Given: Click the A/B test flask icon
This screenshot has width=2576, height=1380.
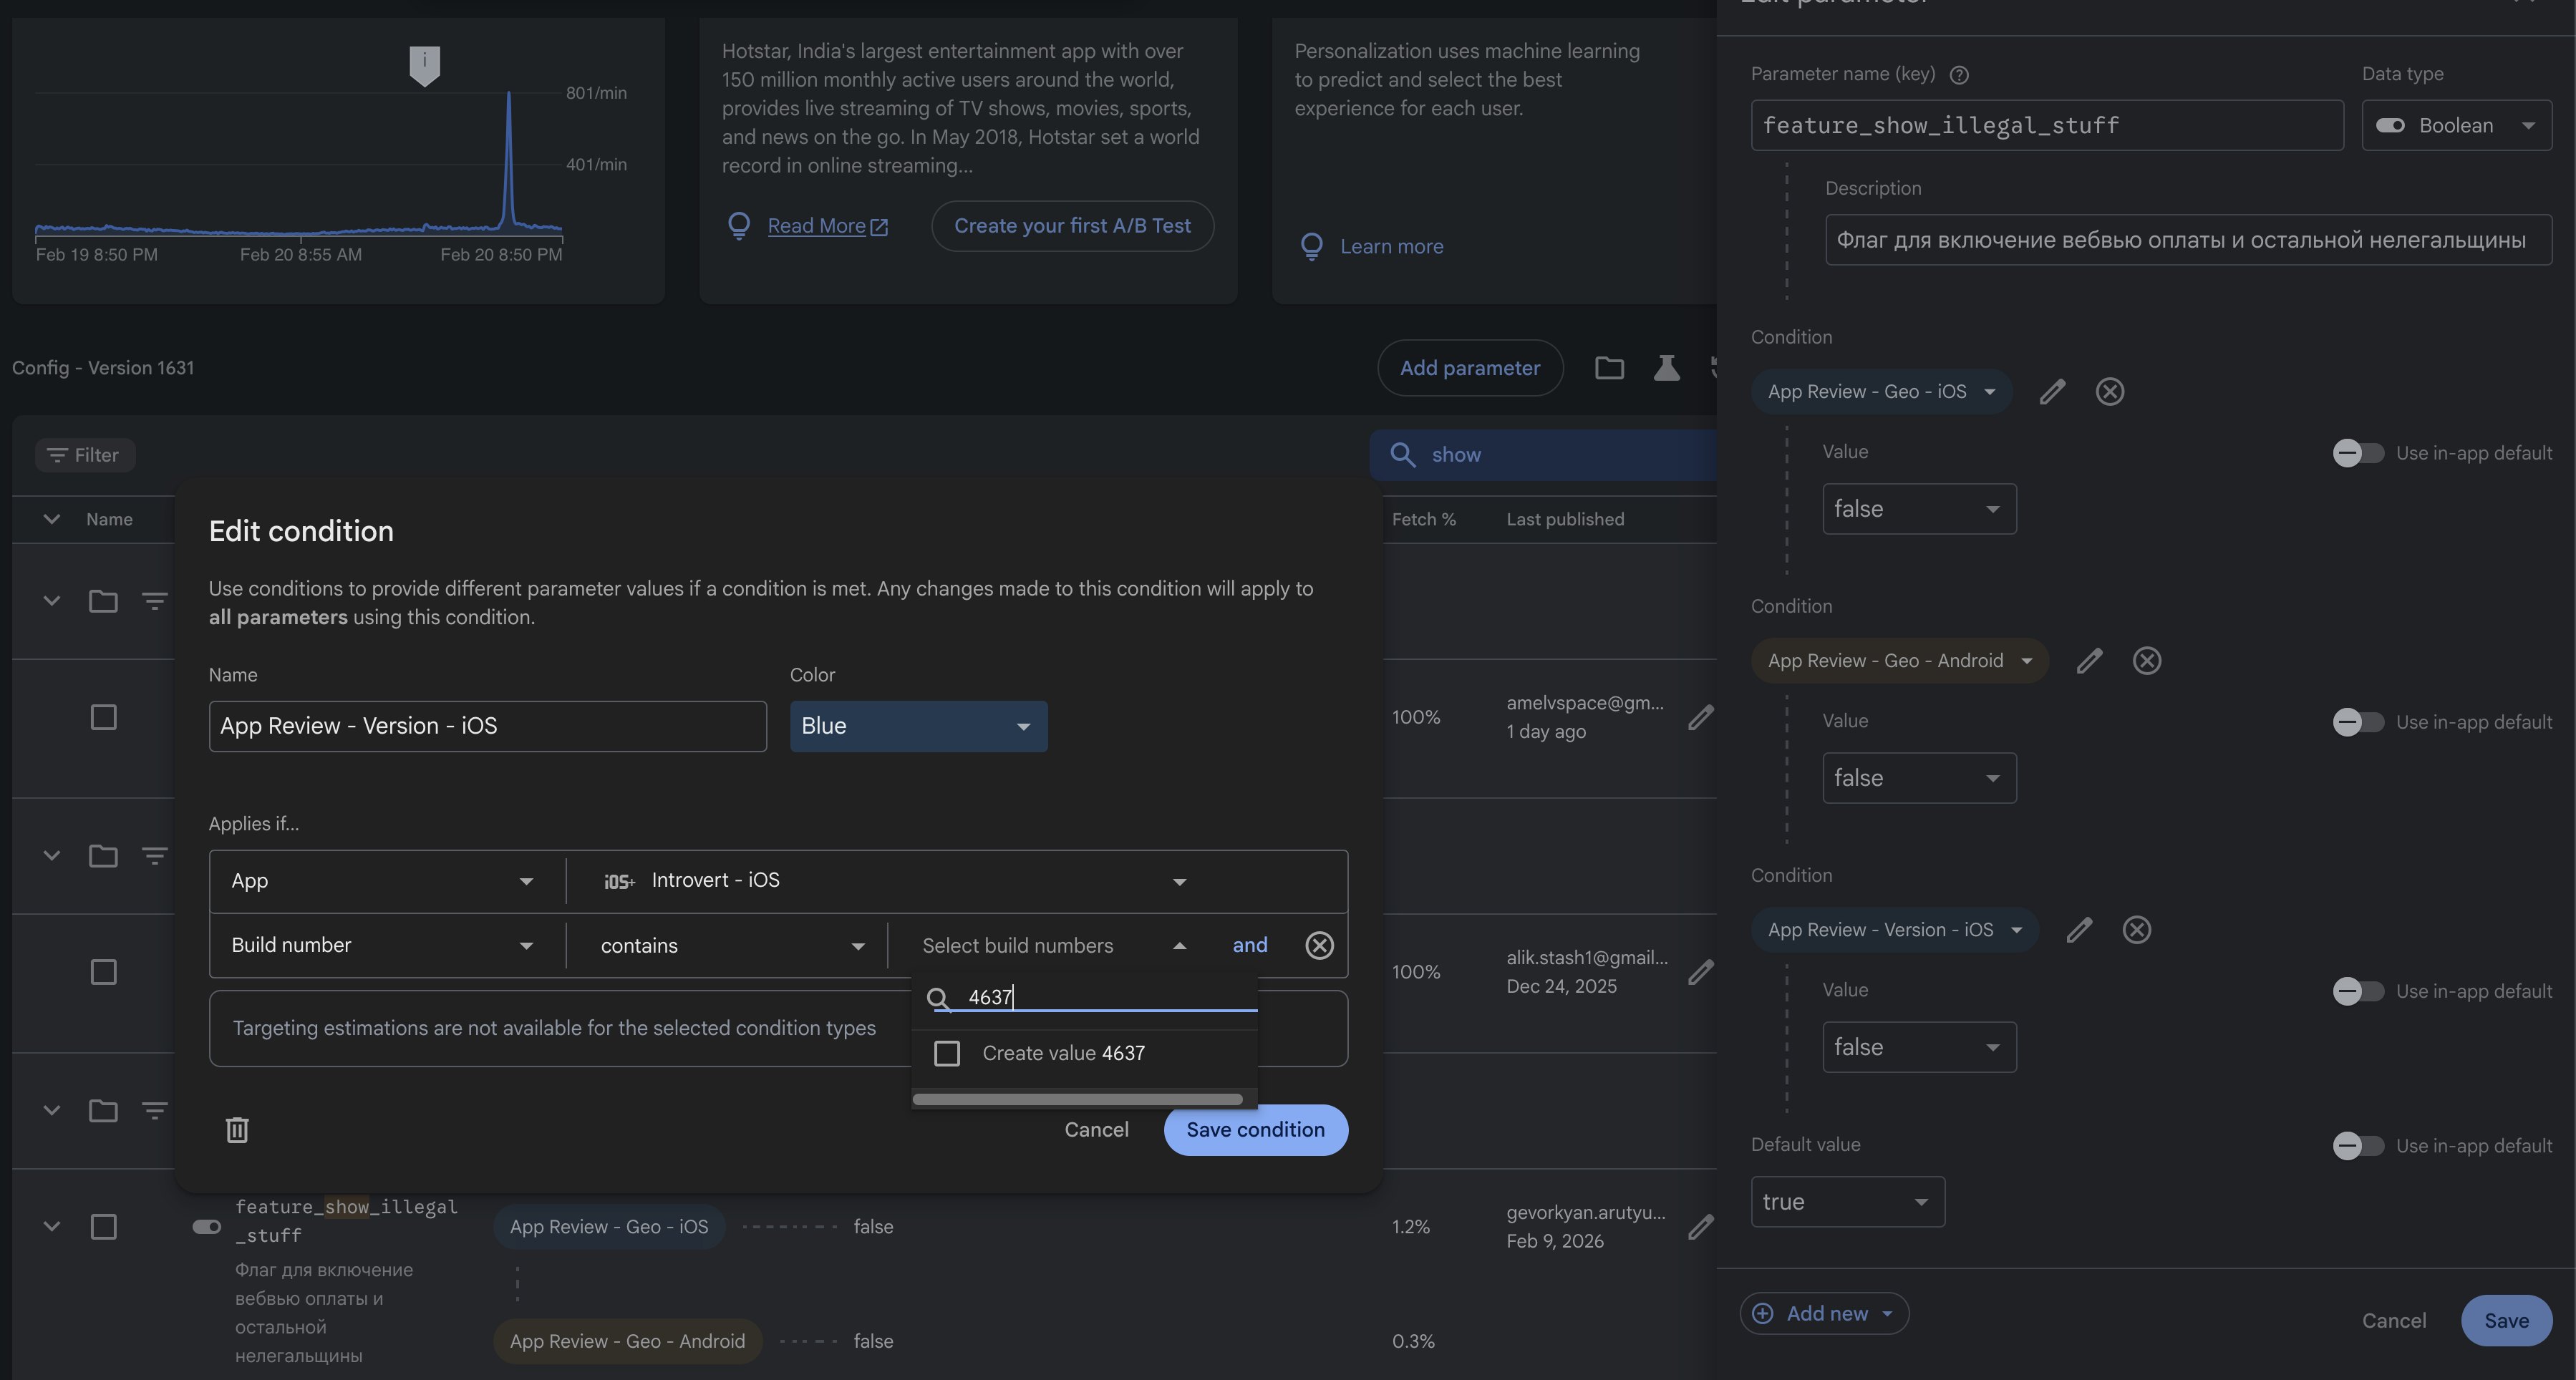Looking at the screenshot, I should [1666, 368].
